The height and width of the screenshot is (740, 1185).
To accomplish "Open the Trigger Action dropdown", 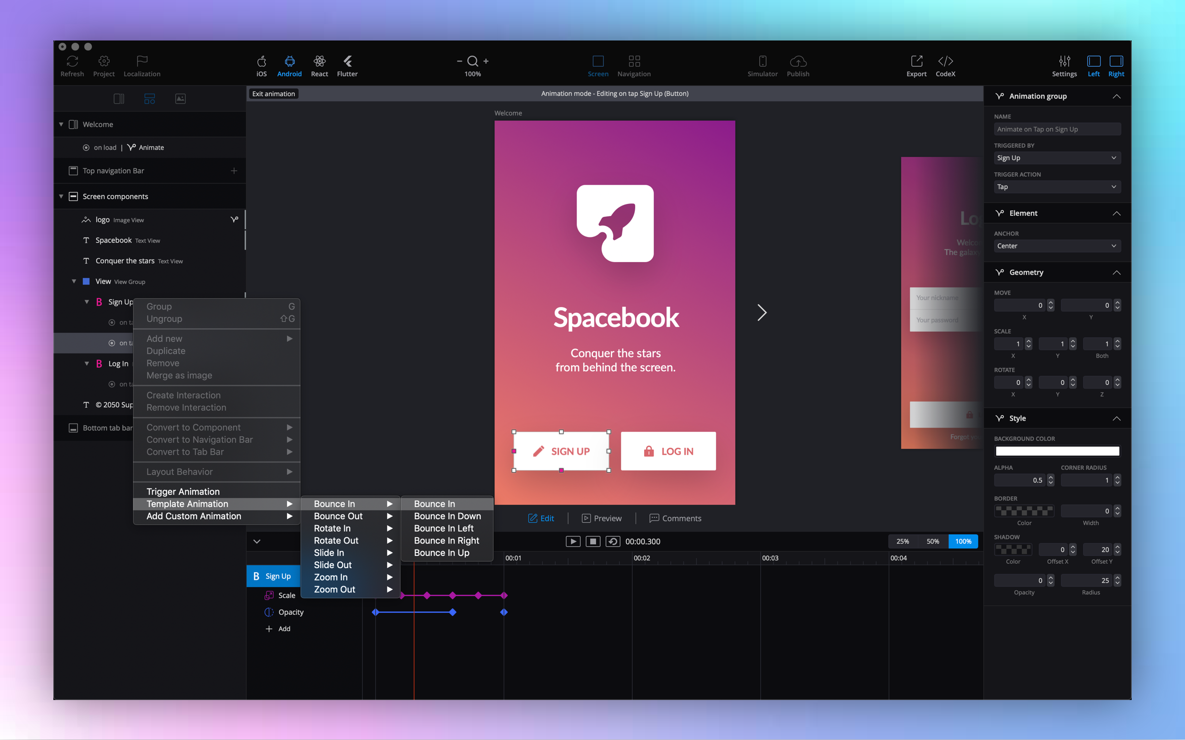I will tap(1057, 187).
